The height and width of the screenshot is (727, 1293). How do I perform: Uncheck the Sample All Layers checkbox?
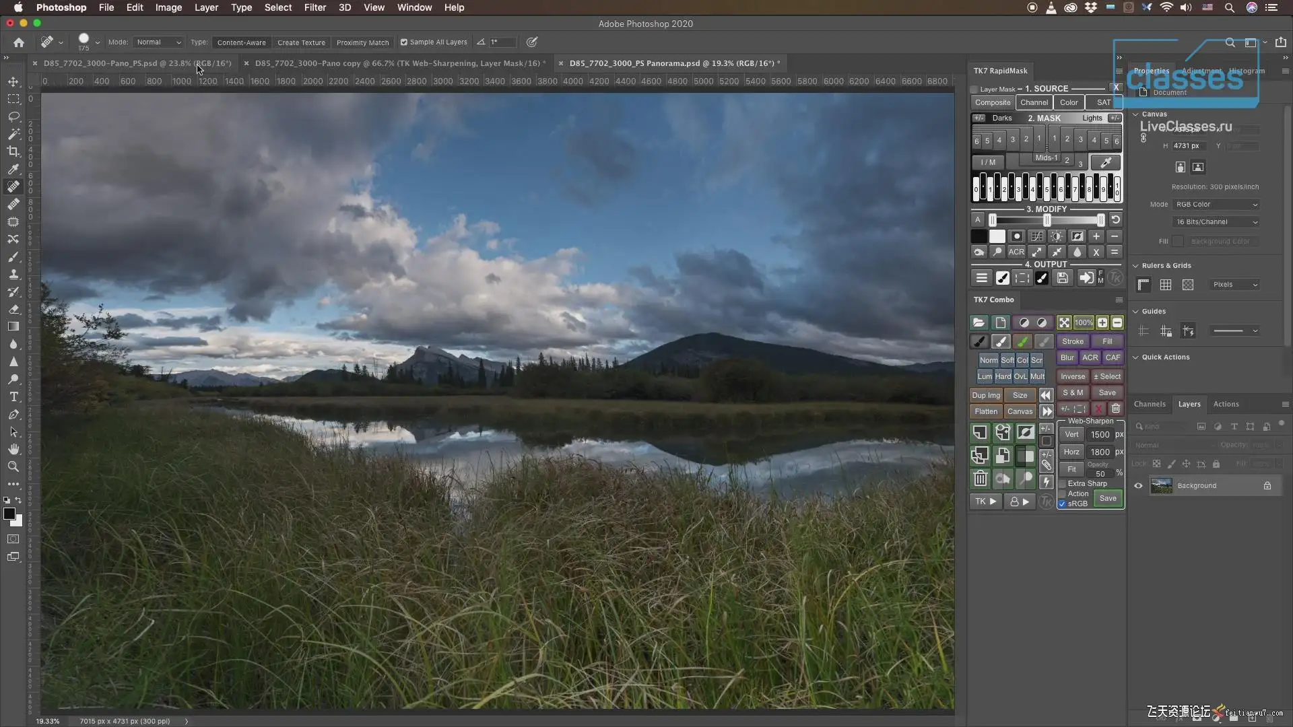pos(404,42)
